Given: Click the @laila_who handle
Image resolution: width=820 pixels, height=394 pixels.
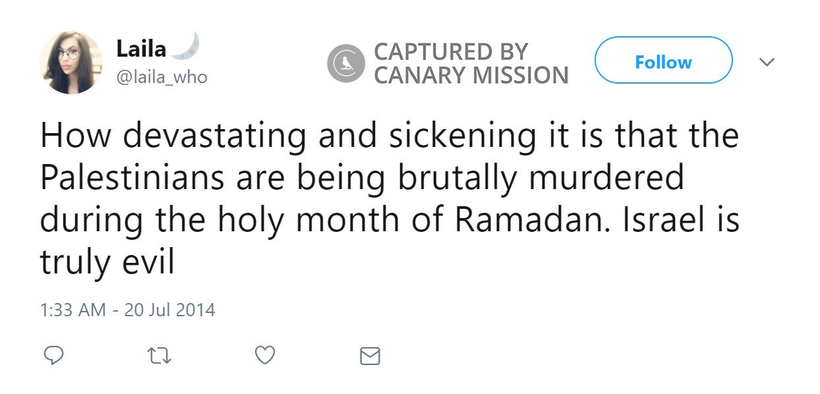Looking at the screenshot, I should pos(161,77).
